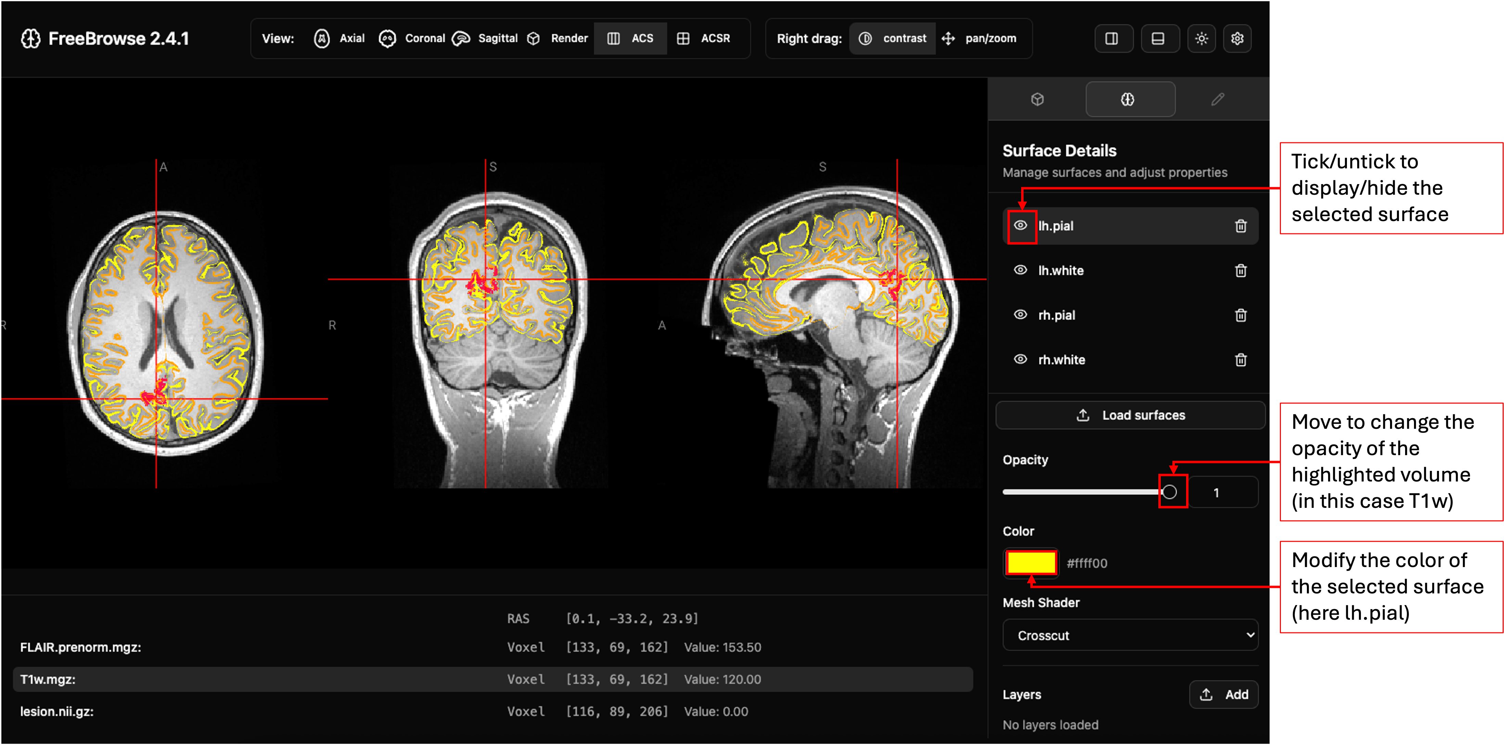Hide the rh.white surface

pyautogui.click(x=1020, y=360)
